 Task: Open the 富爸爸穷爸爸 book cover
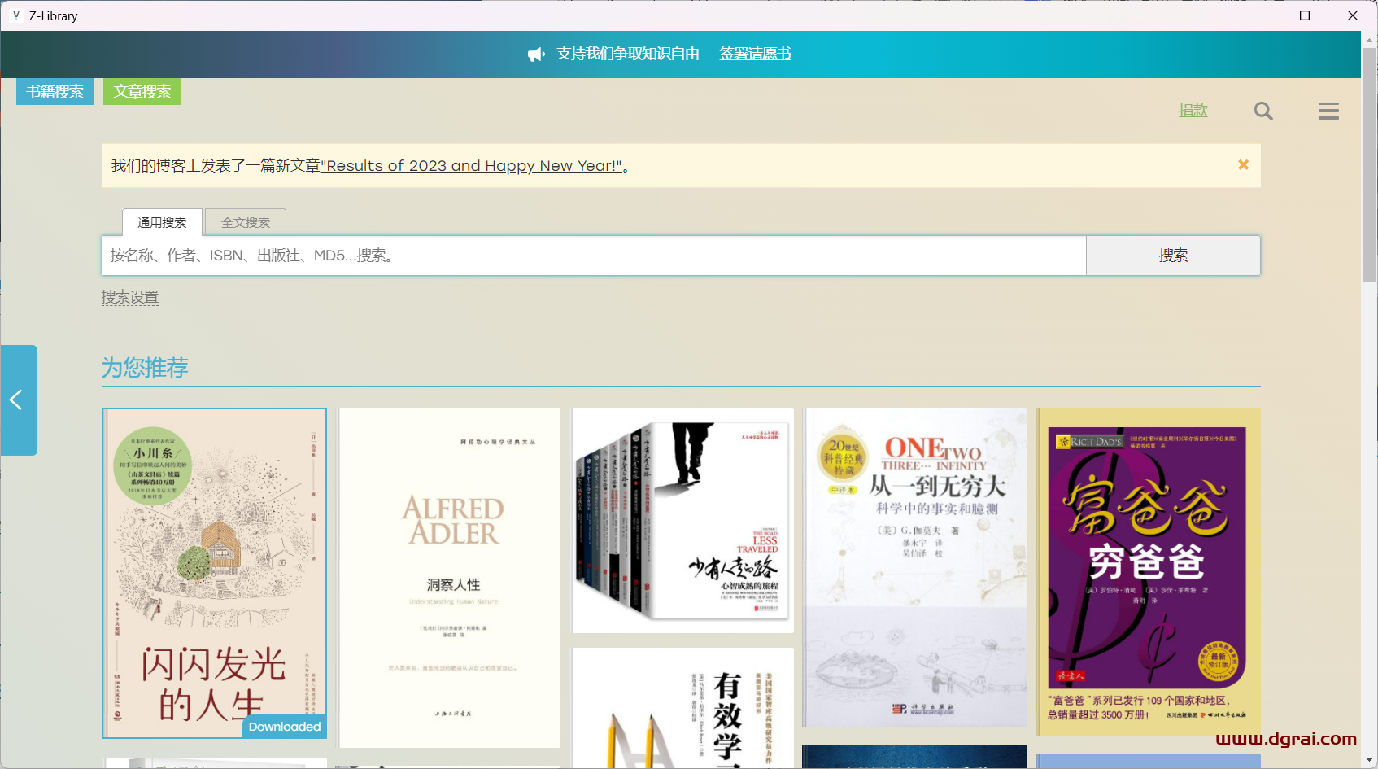(x=1148, y=571)
